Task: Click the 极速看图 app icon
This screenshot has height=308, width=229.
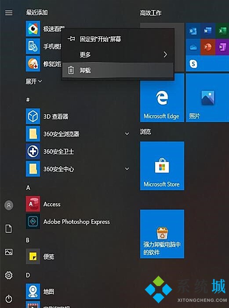Action: (33, 29)
